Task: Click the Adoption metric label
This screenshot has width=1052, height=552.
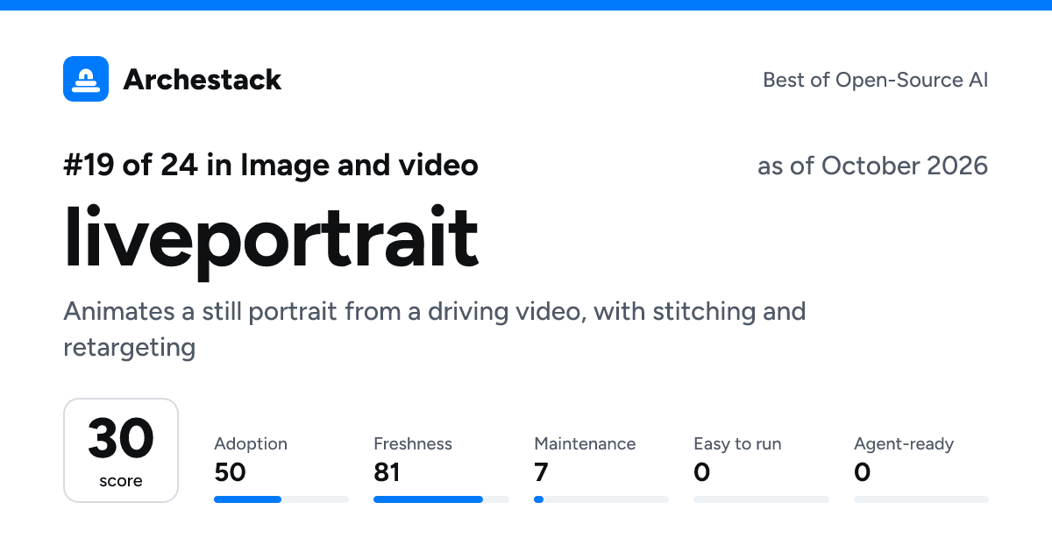Action: [x=251, y=444]
